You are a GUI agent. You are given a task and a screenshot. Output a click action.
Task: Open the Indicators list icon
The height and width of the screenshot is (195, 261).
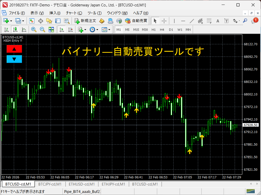tap(81, 30)
